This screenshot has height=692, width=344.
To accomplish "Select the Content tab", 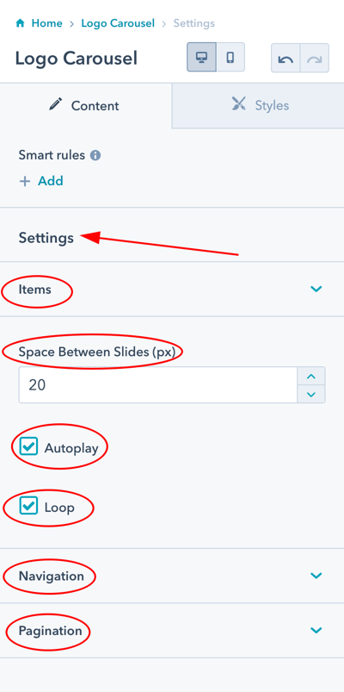I will pos(86,105).
